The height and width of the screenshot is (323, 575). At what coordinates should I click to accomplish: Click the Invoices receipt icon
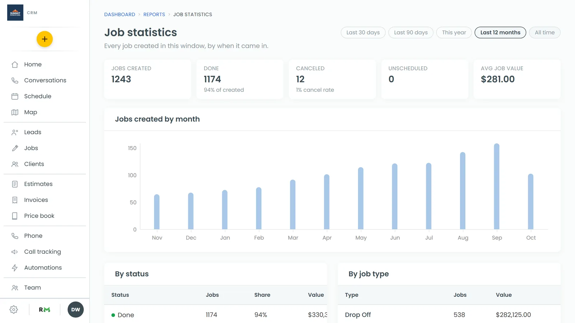coord(15,200)
